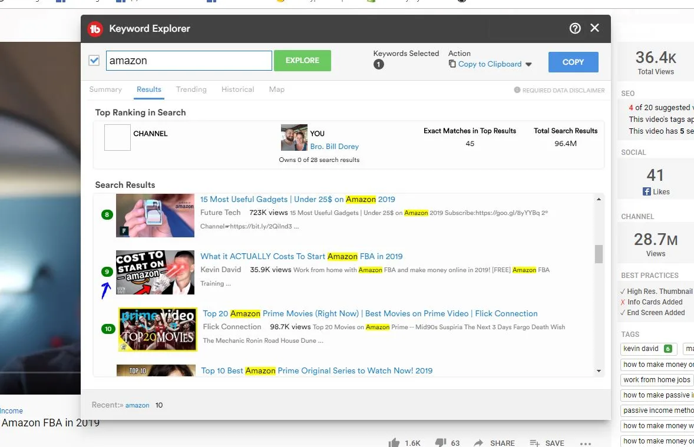Open the Keyword Explorer help icon
The width and height of the screenshot is (694, 447).
(x=575, y=28)
